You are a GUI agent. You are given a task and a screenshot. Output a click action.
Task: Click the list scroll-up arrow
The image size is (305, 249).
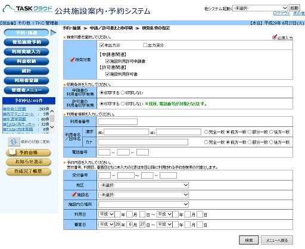[x=52, y=111]
